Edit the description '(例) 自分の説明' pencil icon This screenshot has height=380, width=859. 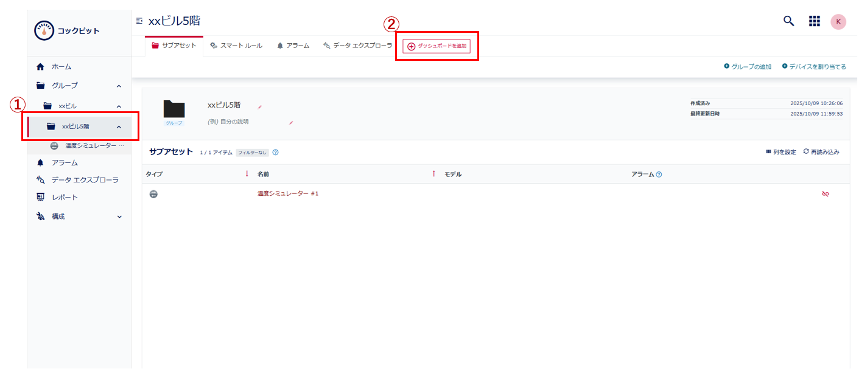(x=291, y=123)
